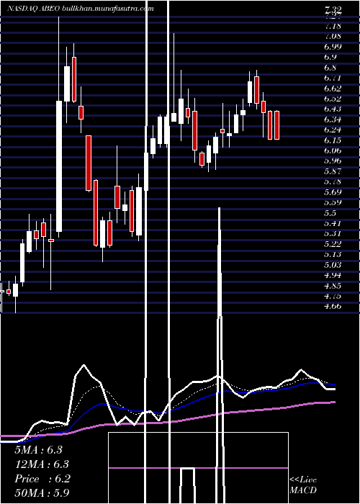Click the 6.8 price axis label

point(330,68)
